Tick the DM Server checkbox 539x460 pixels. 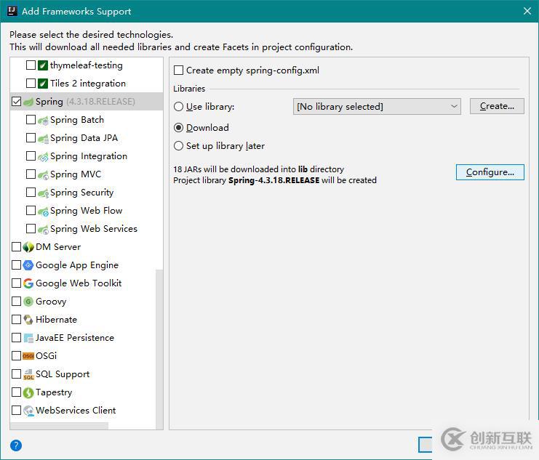(16, 246)
